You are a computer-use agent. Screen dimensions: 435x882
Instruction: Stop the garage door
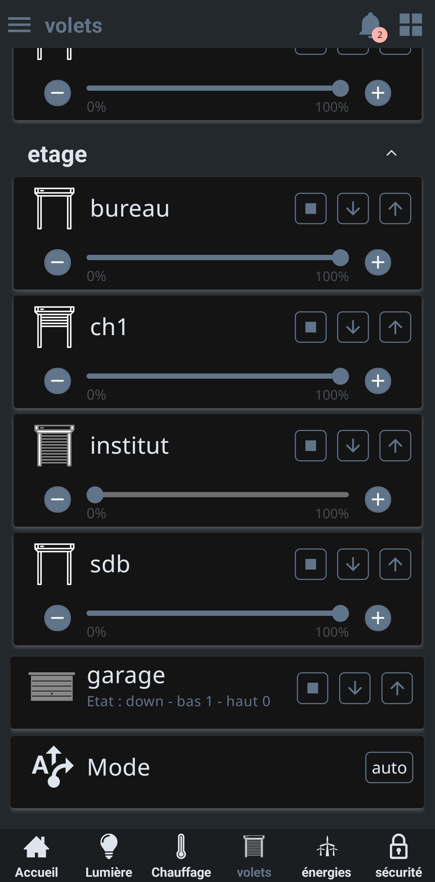coord(313,688)
